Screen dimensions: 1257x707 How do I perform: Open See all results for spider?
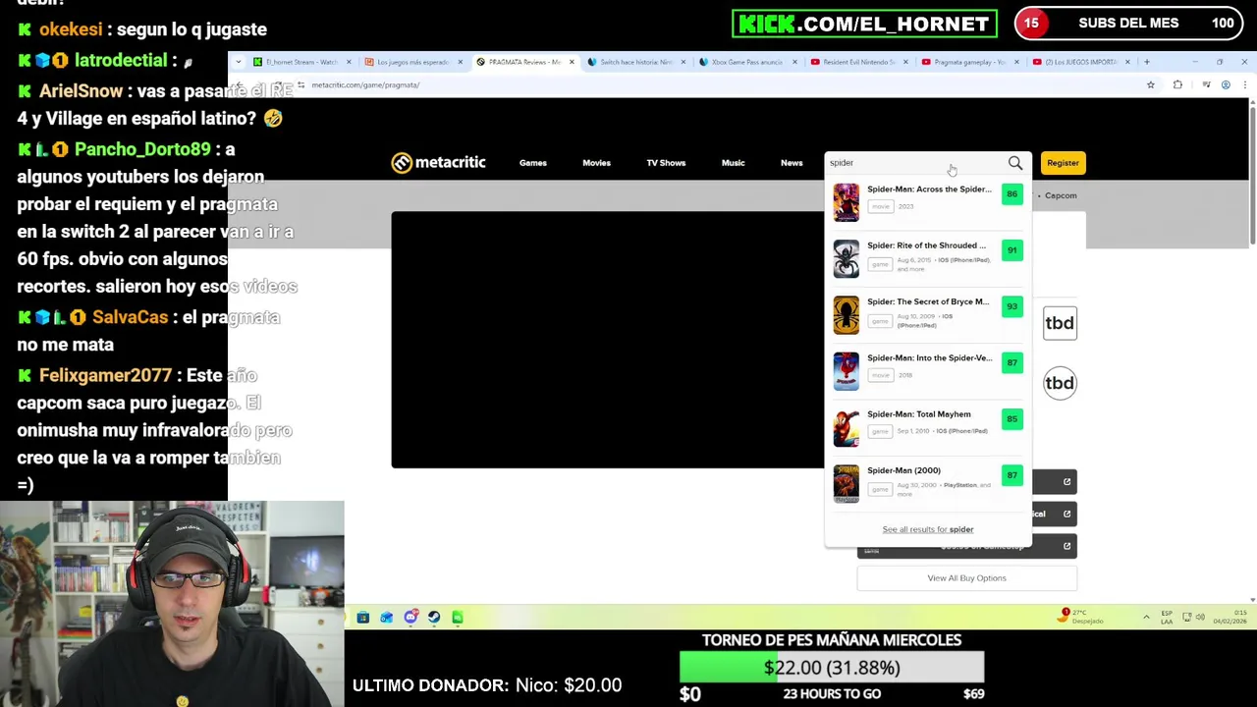coord(928,529)
